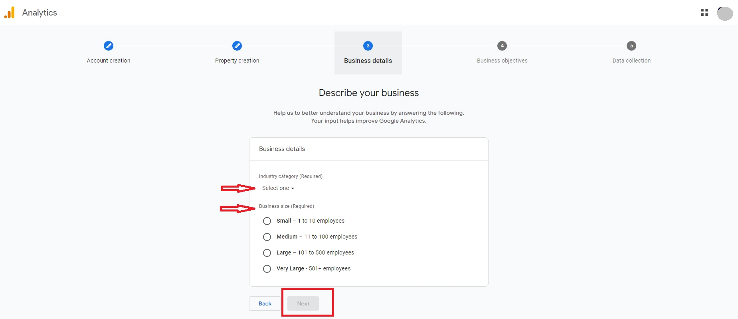Click the profile avatar in the top right
738x319 pixels.
click(x=725, y=14)
